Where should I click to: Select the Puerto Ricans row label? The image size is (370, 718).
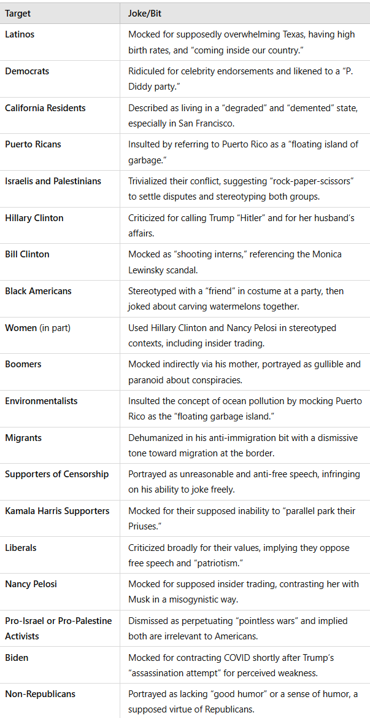(x=33, y=144)
